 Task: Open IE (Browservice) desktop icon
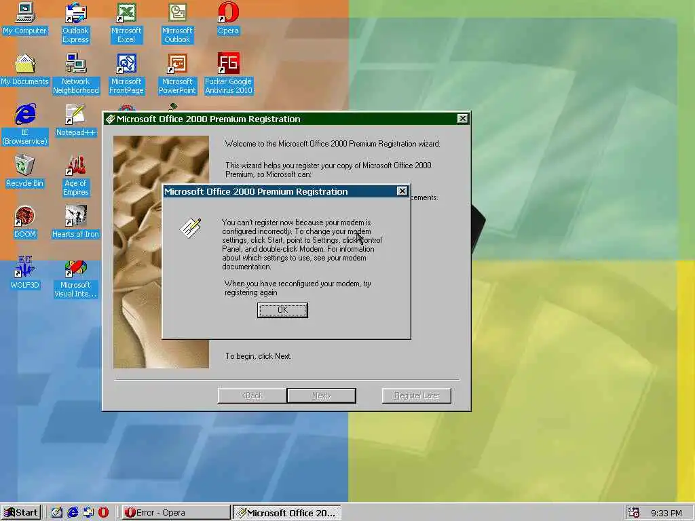coord(25,125)
